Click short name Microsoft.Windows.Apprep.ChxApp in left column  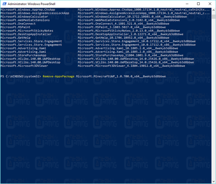pyautogui.click(x=28, y=9)
